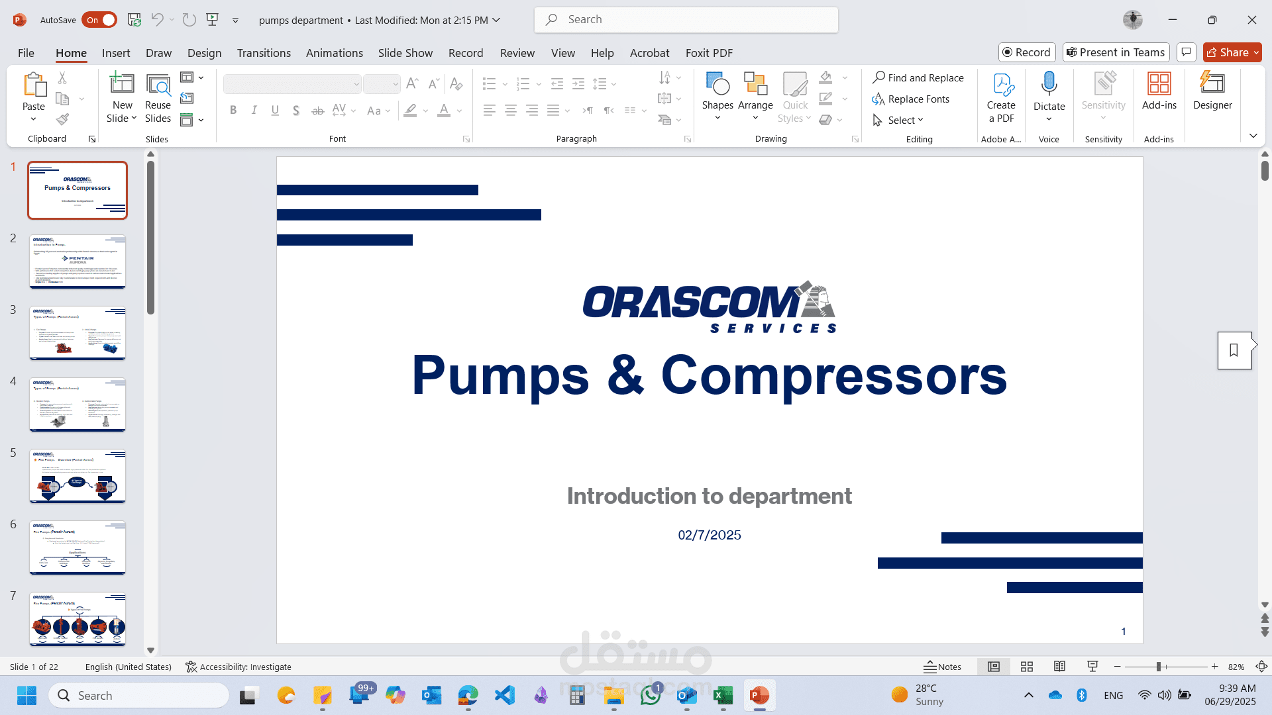Collapse the ribbon with the chevron
Image resolution: width=1272 pixels, height=715 pixels.
[1253, 136]
